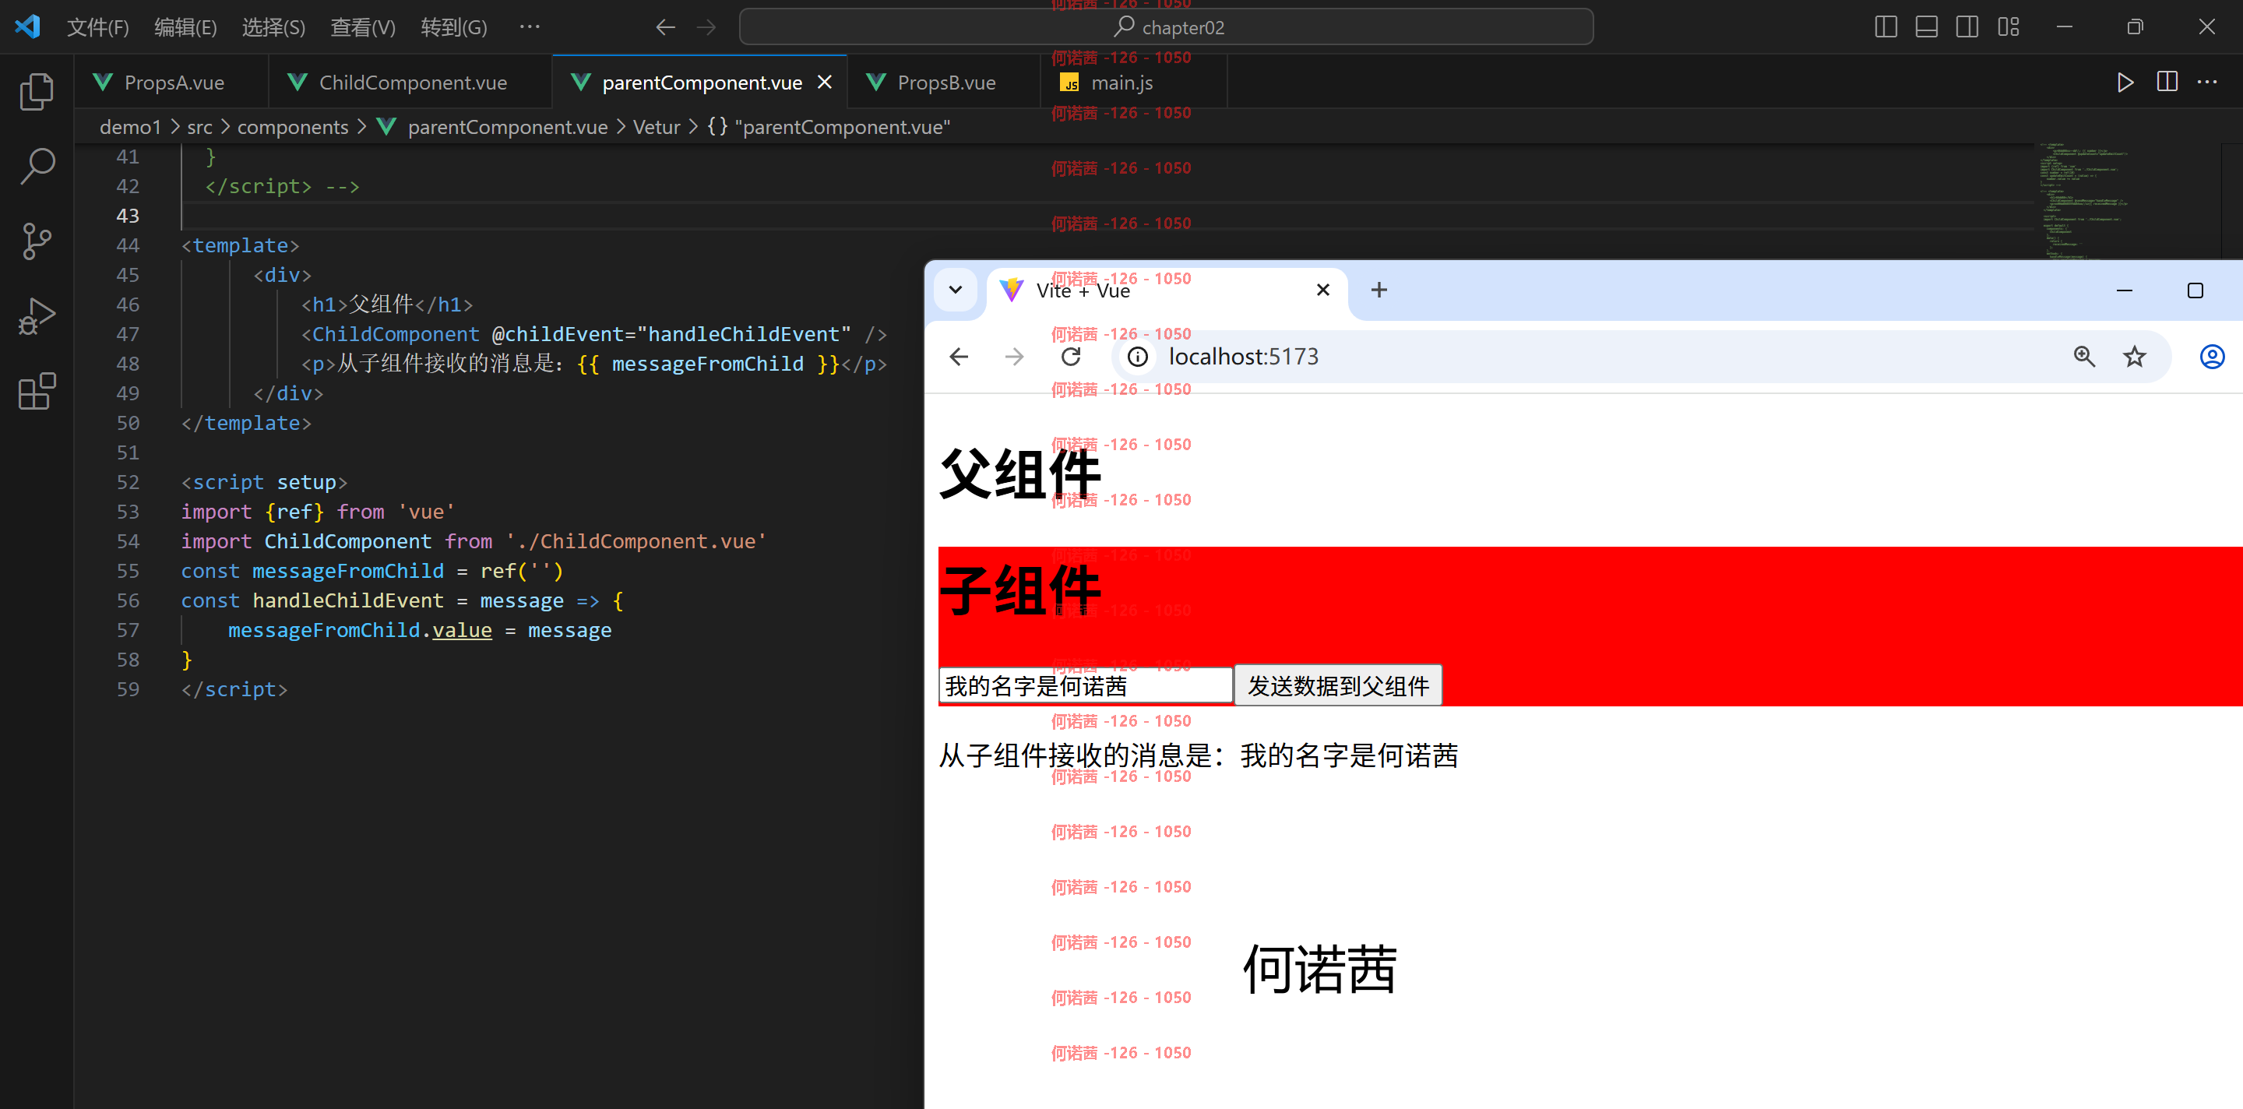Split the editor to the right
2243x1109 pixels.
(2167, 82)
